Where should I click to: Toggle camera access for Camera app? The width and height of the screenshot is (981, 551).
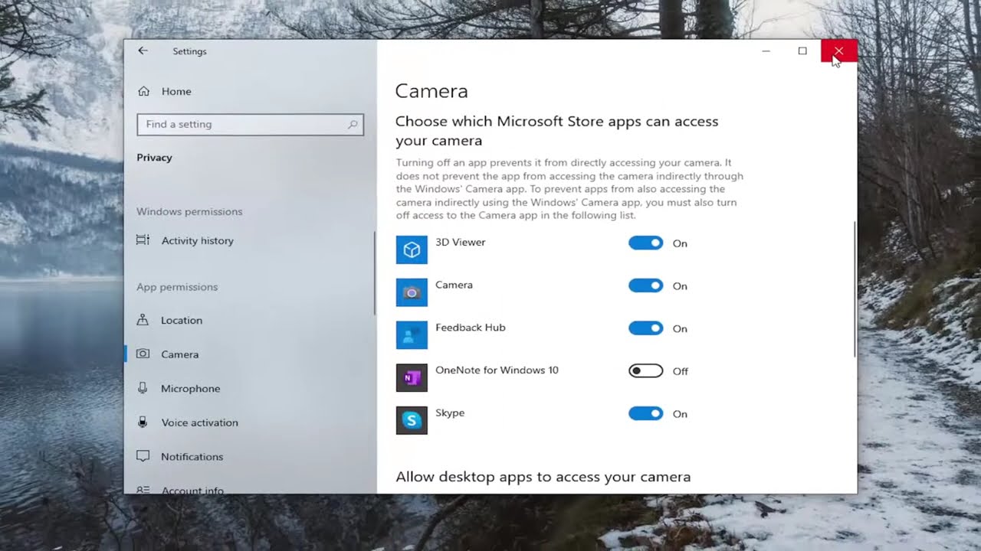pos(645,285)
